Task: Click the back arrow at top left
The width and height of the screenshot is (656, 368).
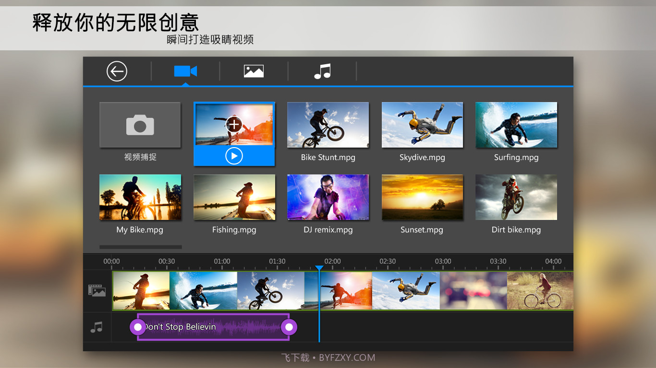Action: tap(116, 71)
